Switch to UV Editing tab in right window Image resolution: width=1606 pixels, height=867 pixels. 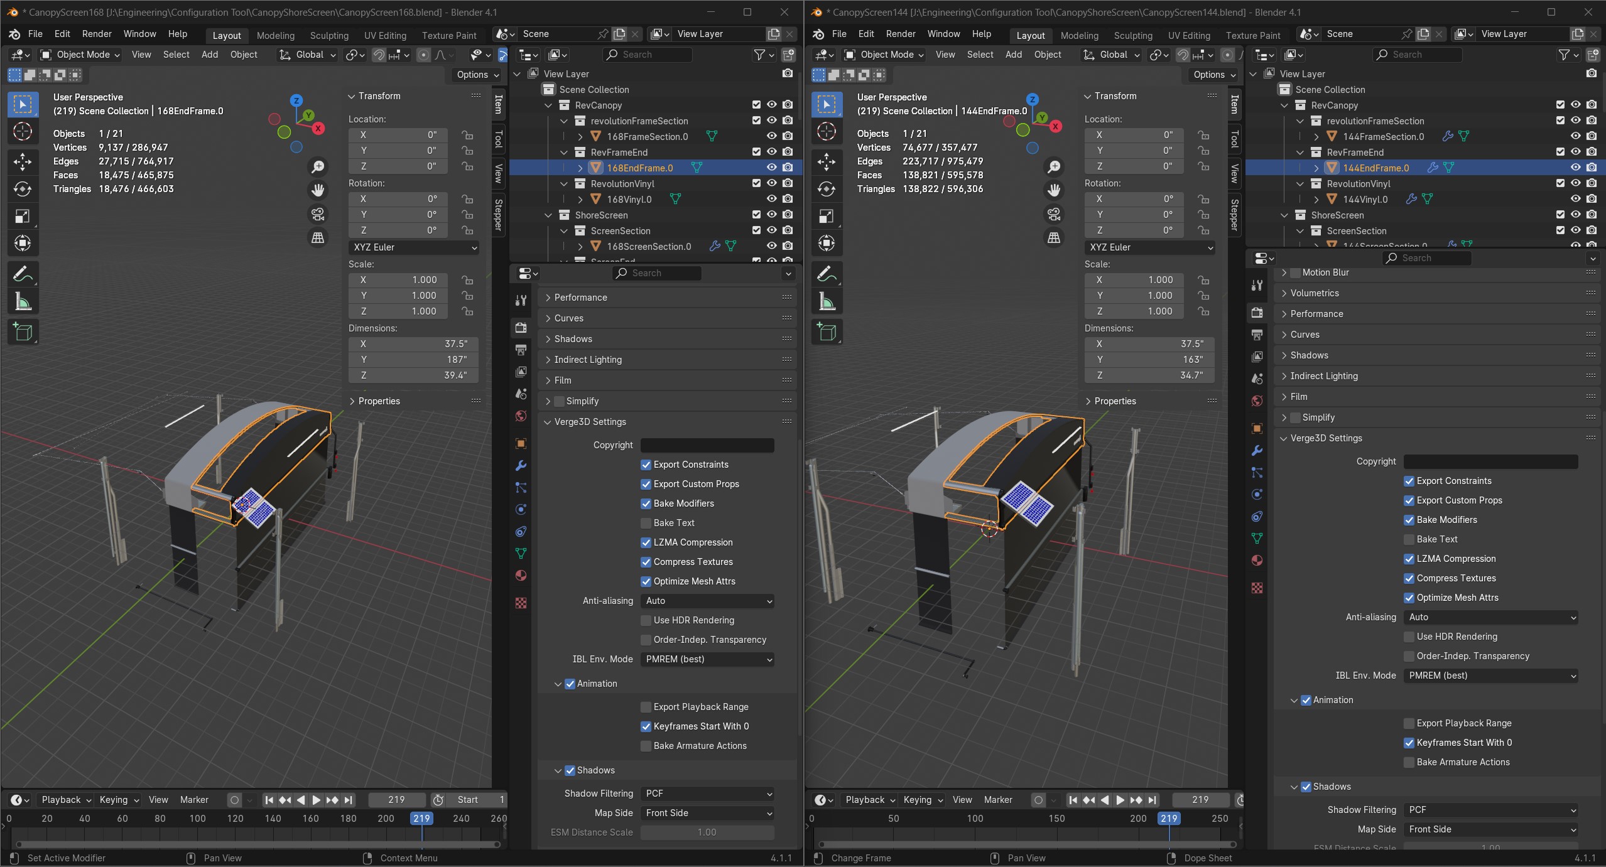tap(1189, 35)
